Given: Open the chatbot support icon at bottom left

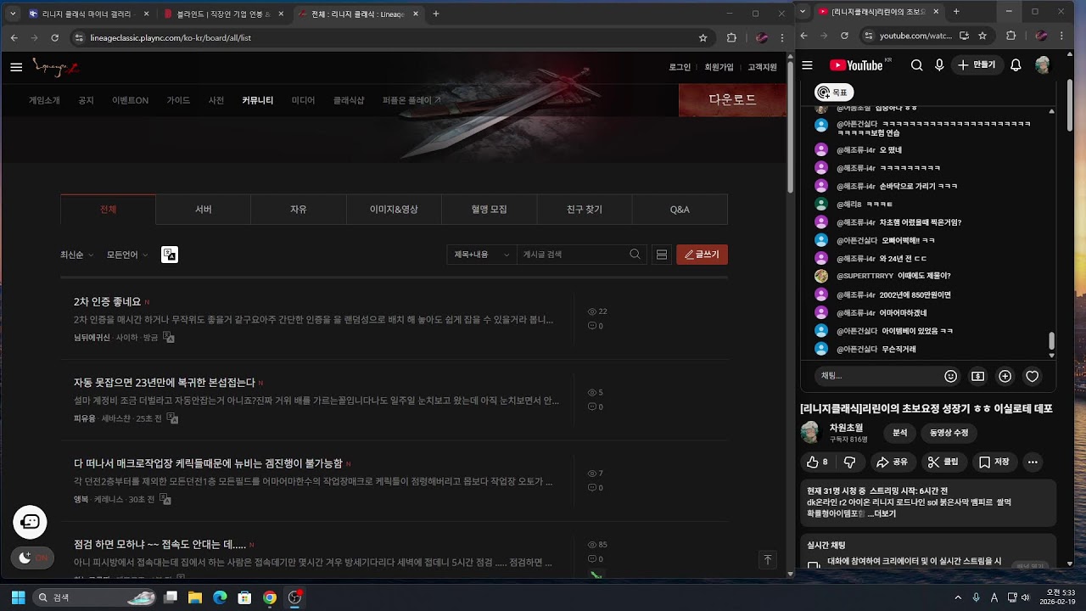Looking at the screenshot, I should [30, 522].
